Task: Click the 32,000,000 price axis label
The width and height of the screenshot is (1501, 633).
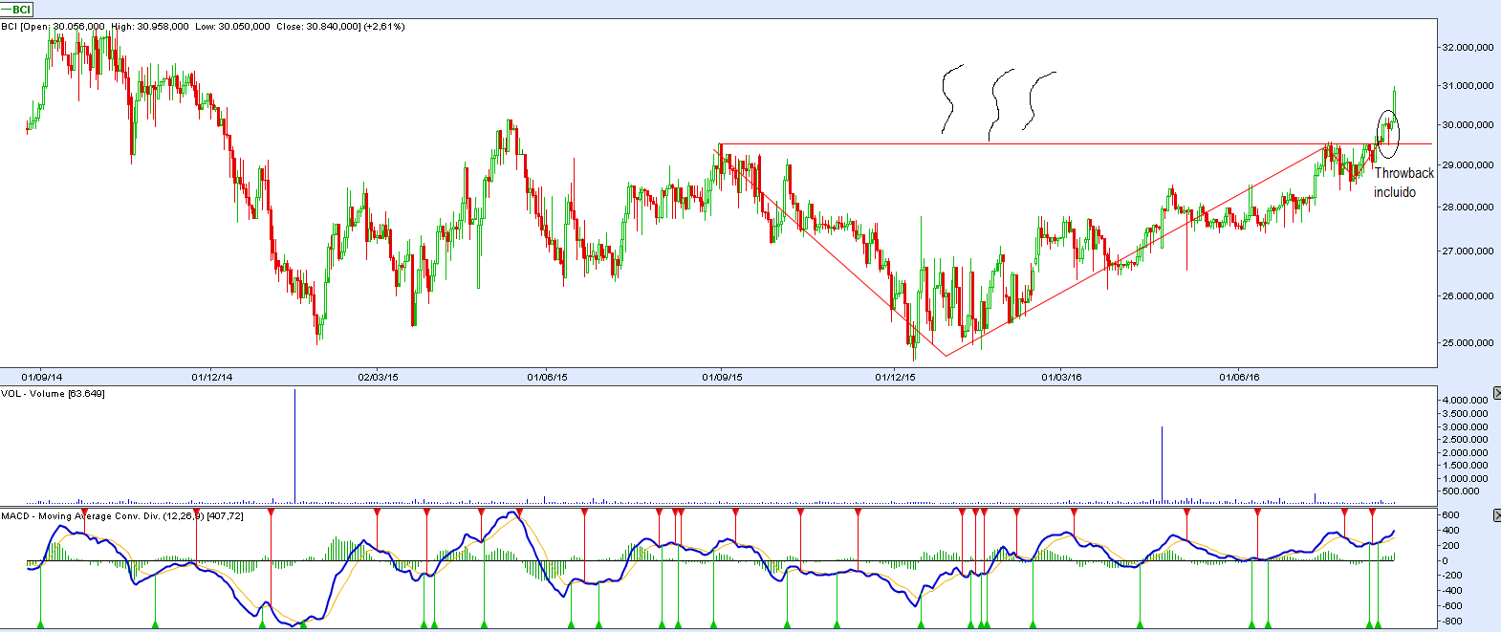Action: tap(1468, 47)
